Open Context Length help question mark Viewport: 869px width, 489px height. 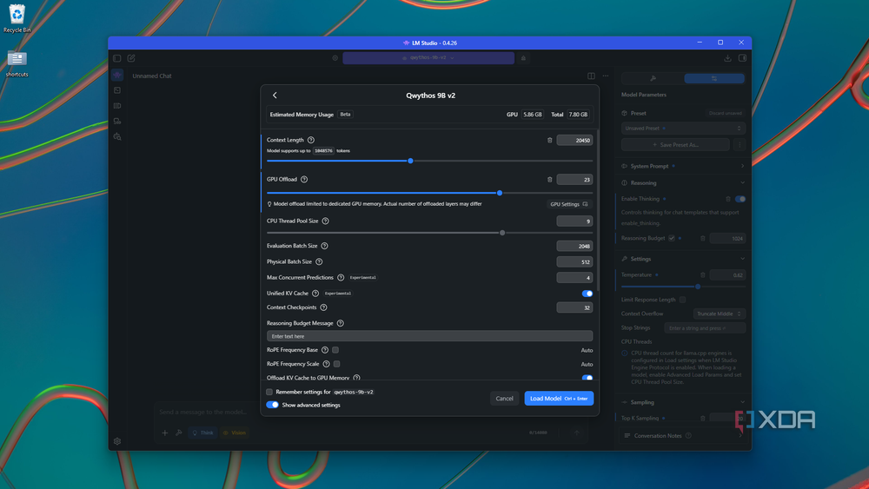click(x=311, y=140)
